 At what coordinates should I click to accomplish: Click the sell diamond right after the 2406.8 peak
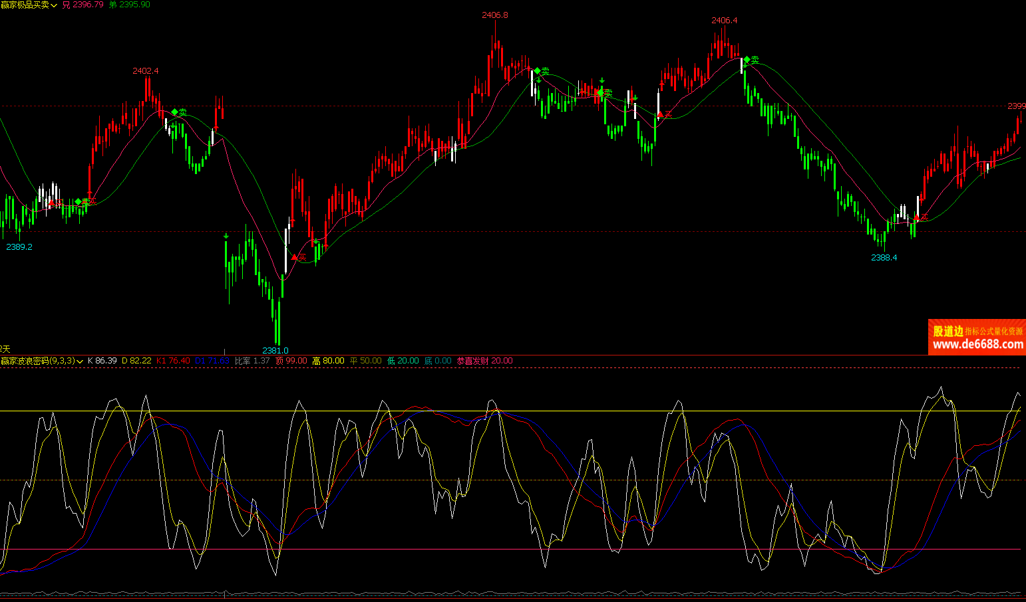pos(537,71)
